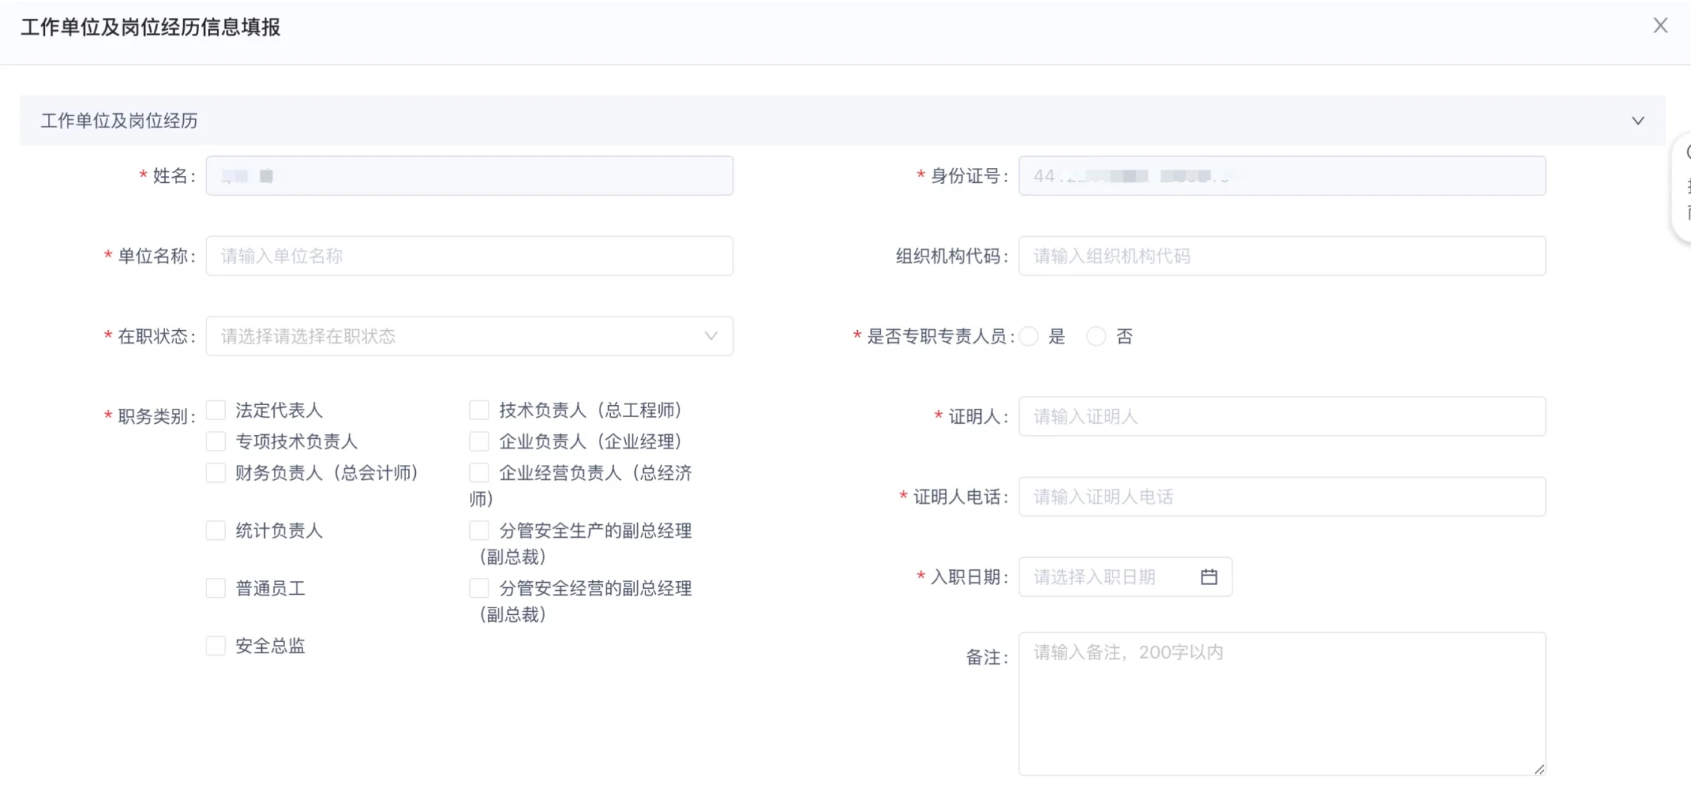This screenshot has height=810, width=1691.
Task: Click the 备注 textarea resize handle
Action: pos(1539,769)
